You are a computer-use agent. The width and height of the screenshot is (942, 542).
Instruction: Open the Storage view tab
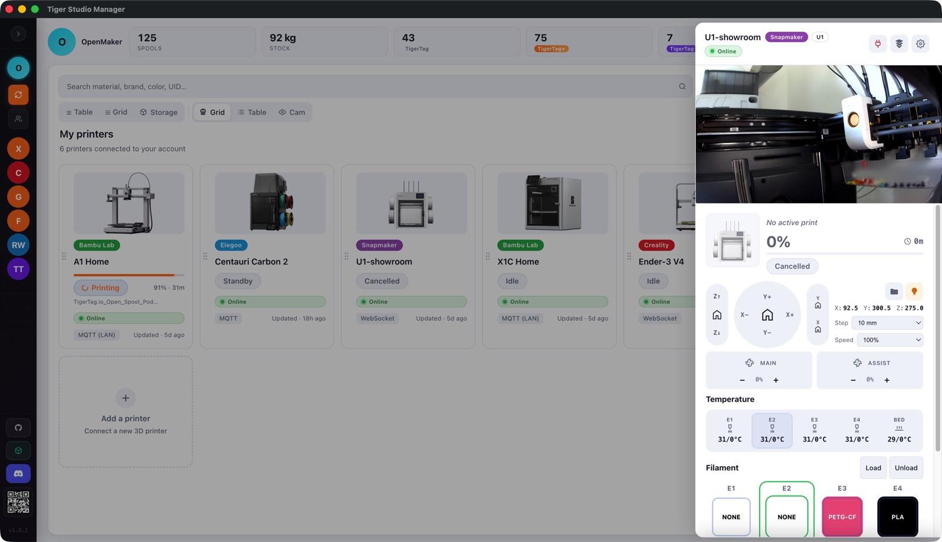158,112
